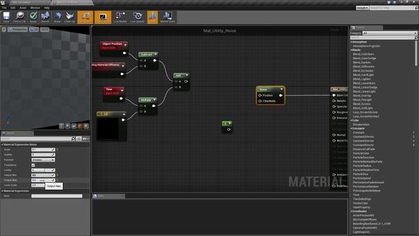Screen dimensions: 419x236
Task: Click the Show button in viewport
Action: (x=45, y=29)
